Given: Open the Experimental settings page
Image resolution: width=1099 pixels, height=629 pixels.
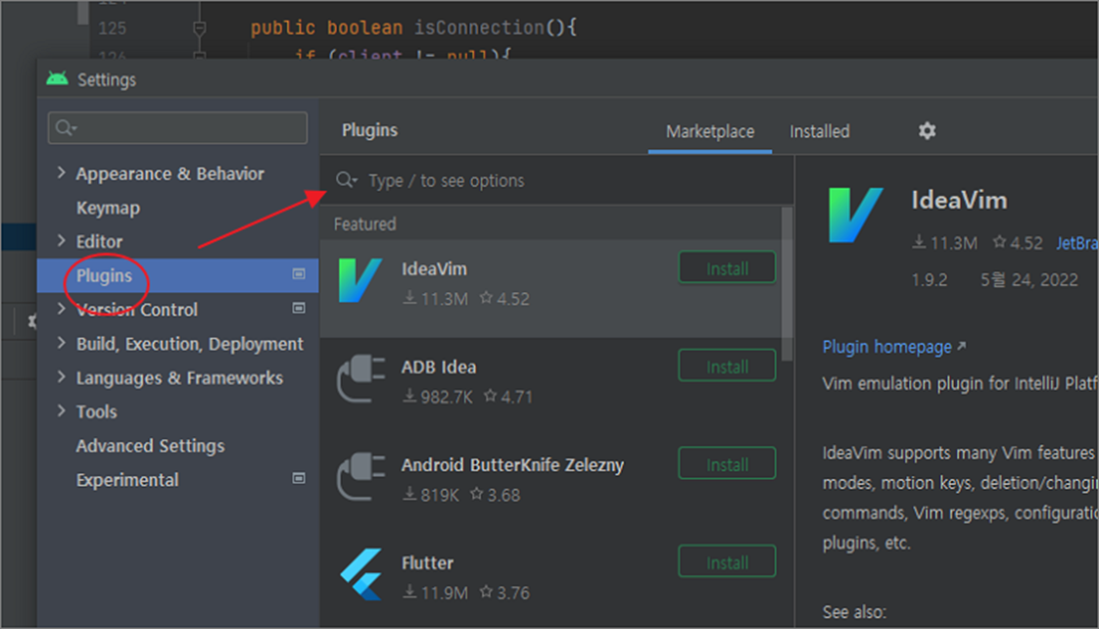Looking at the screenshot, I should (x=127, y=480).
